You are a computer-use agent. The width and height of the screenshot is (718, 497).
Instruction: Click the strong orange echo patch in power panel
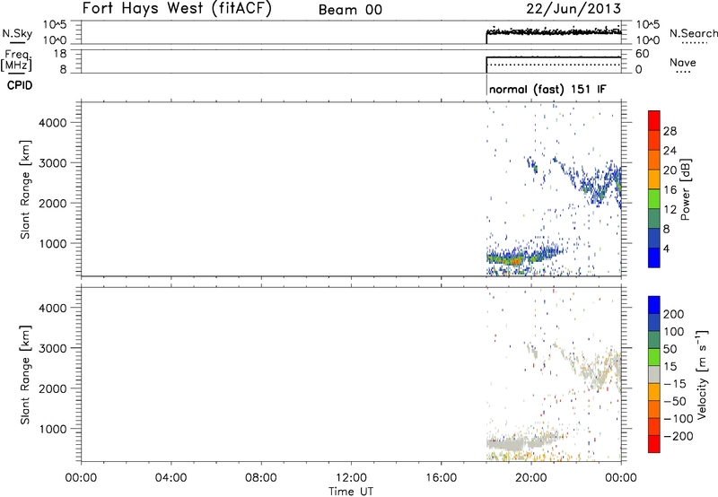pyautogui.click(x=515, y=261)
